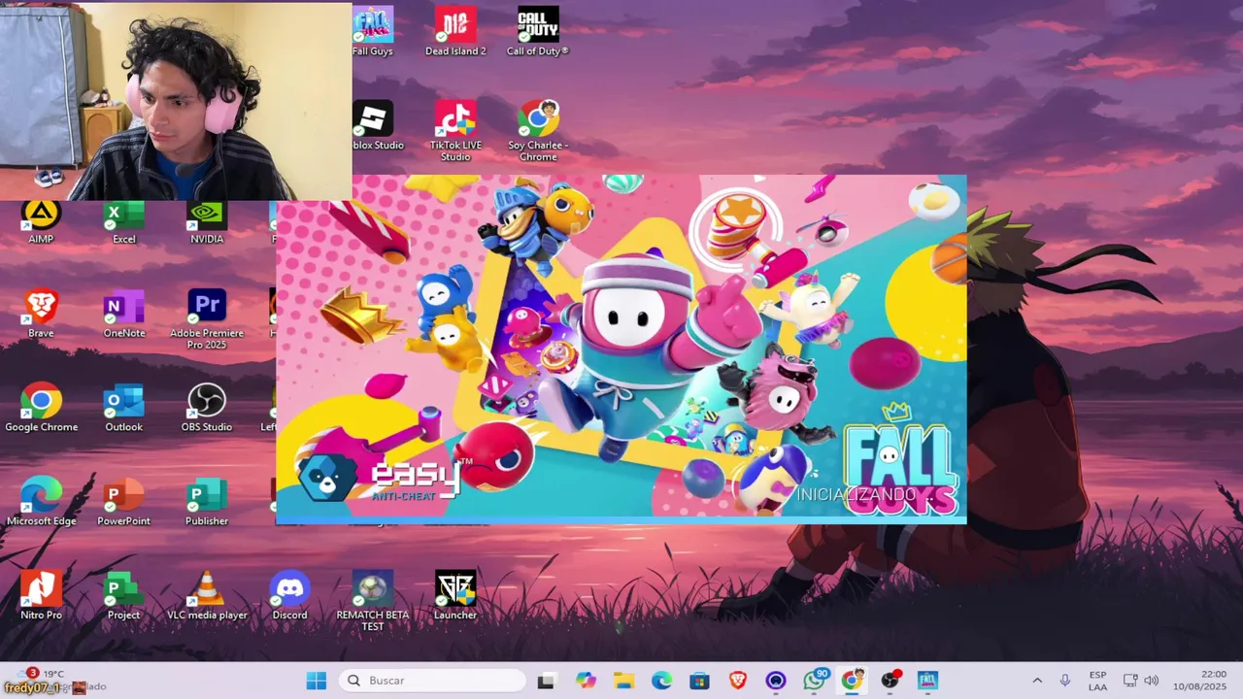Open Brave browser from the taskbar
The width and height of the screenshot is (1243, 699).
[x=738, y=681]
